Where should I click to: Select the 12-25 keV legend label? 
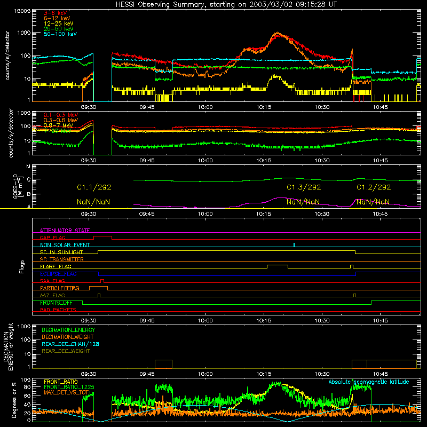click(x=59, y=23)
